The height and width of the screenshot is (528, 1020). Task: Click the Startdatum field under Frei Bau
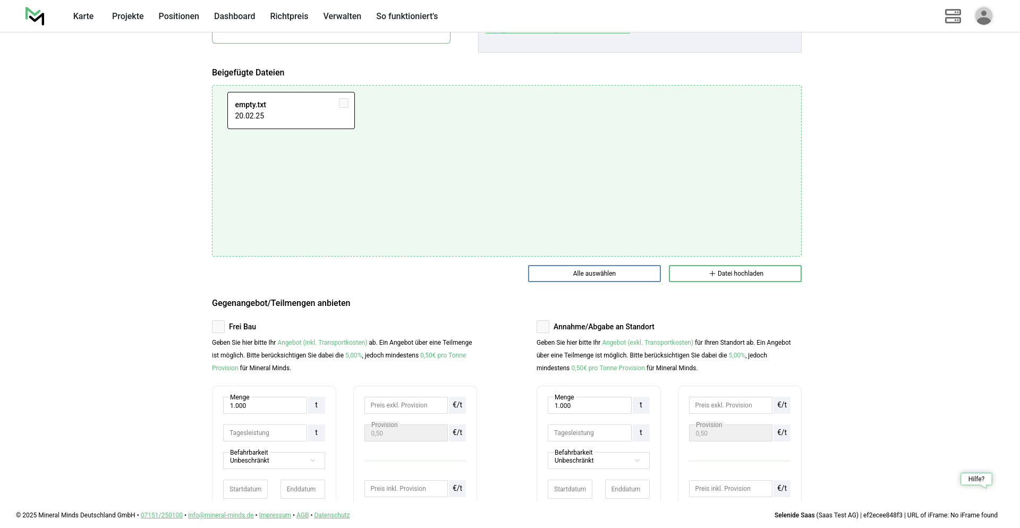click(x=245, y=489)
